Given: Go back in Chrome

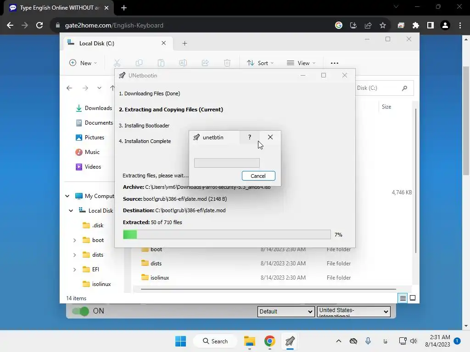Looking at the screenshot, I should [x=10, y=25].
